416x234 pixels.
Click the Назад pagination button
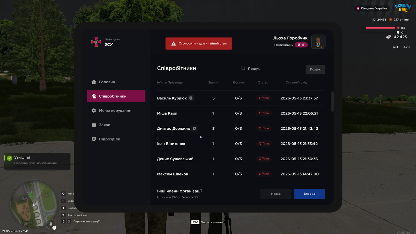coord(276,194)
